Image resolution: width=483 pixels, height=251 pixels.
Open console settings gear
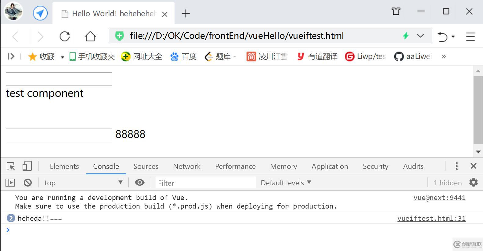pos(473,183)
